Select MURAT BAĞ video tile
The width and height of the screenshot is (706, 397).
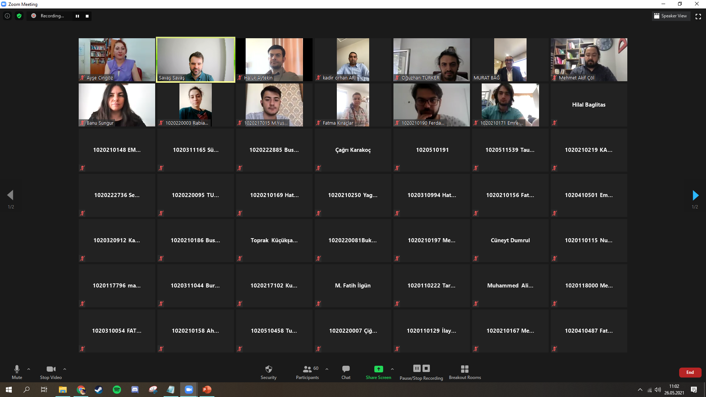point(510,60)
